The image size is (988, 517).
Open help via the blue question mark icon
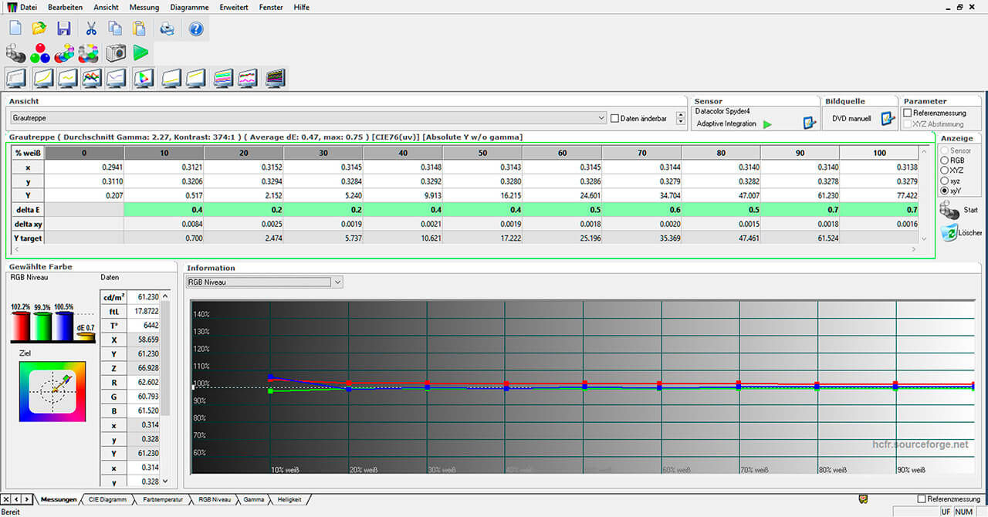pyautogui.click(x=195, y=29)
